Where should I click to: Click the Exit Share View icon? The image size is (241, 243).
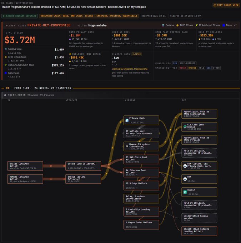[x=215, y=5]
